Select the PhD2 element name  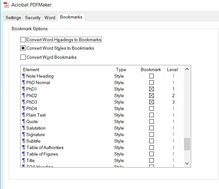32,95
